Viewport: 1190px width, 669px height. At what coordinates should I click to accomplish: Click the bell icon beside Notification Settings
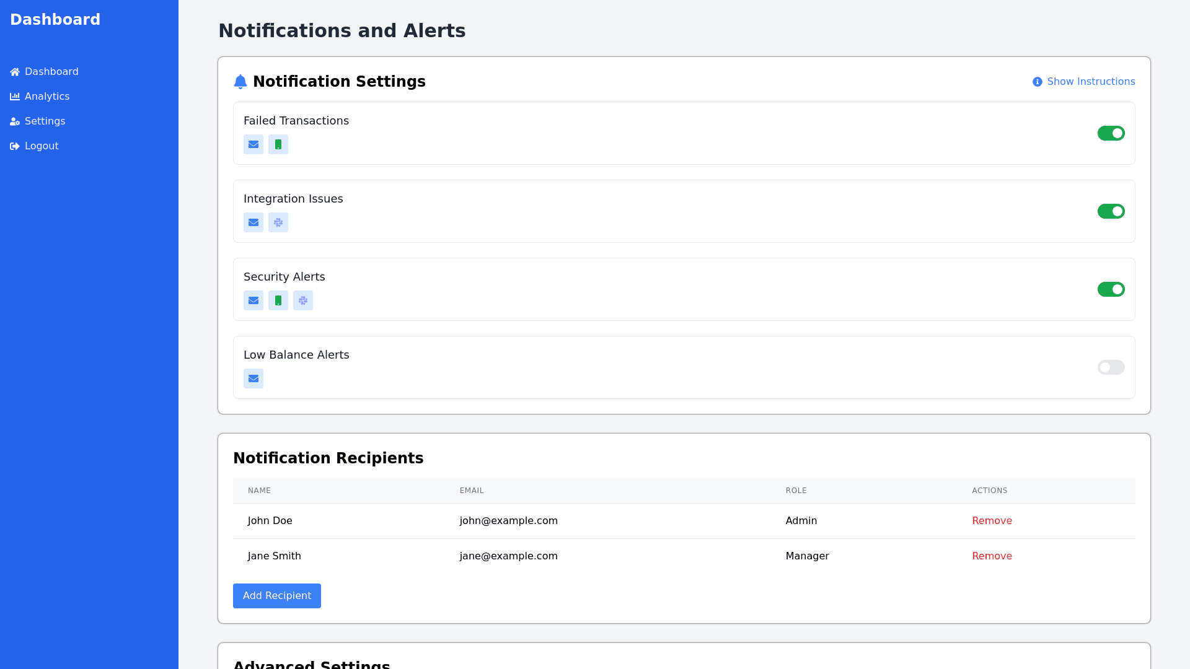[240, 82]
